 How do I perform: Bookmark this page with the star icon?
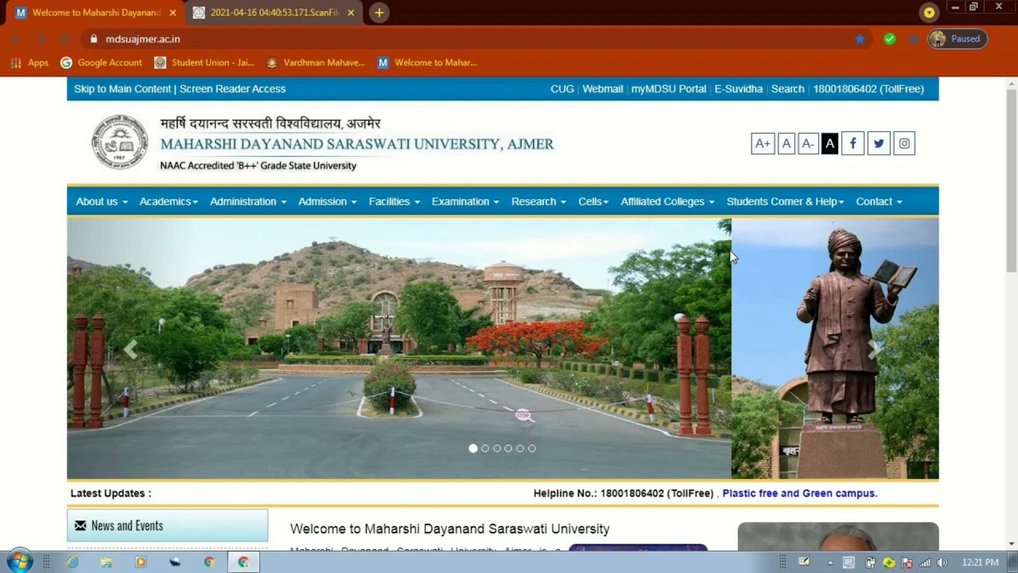(x=860, y=39)
